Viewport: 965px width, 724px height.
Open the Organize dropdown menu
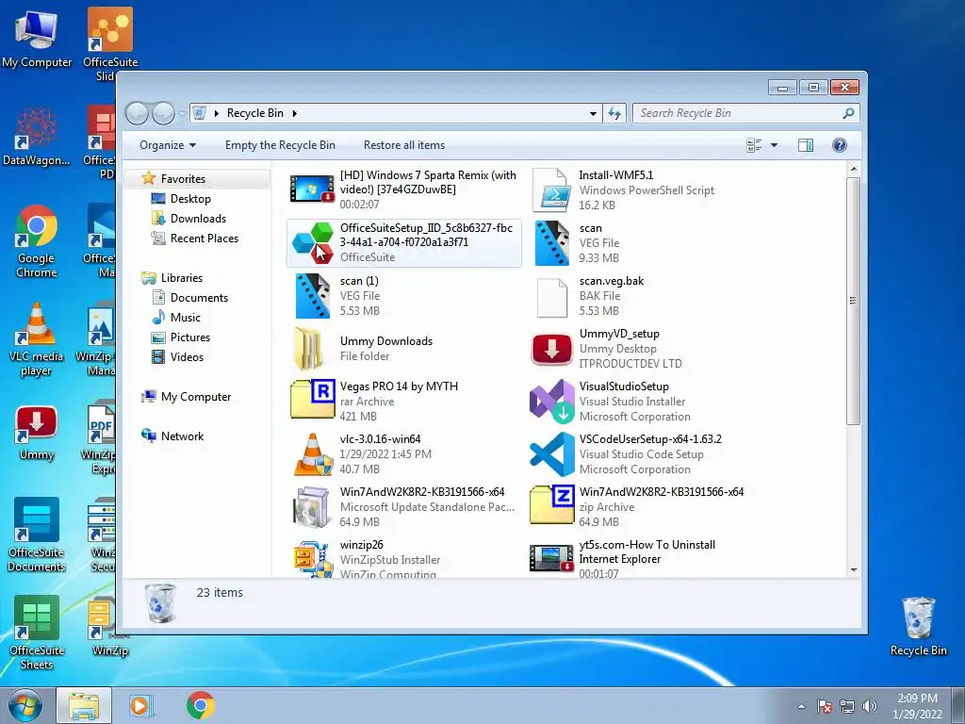point(168,145)
